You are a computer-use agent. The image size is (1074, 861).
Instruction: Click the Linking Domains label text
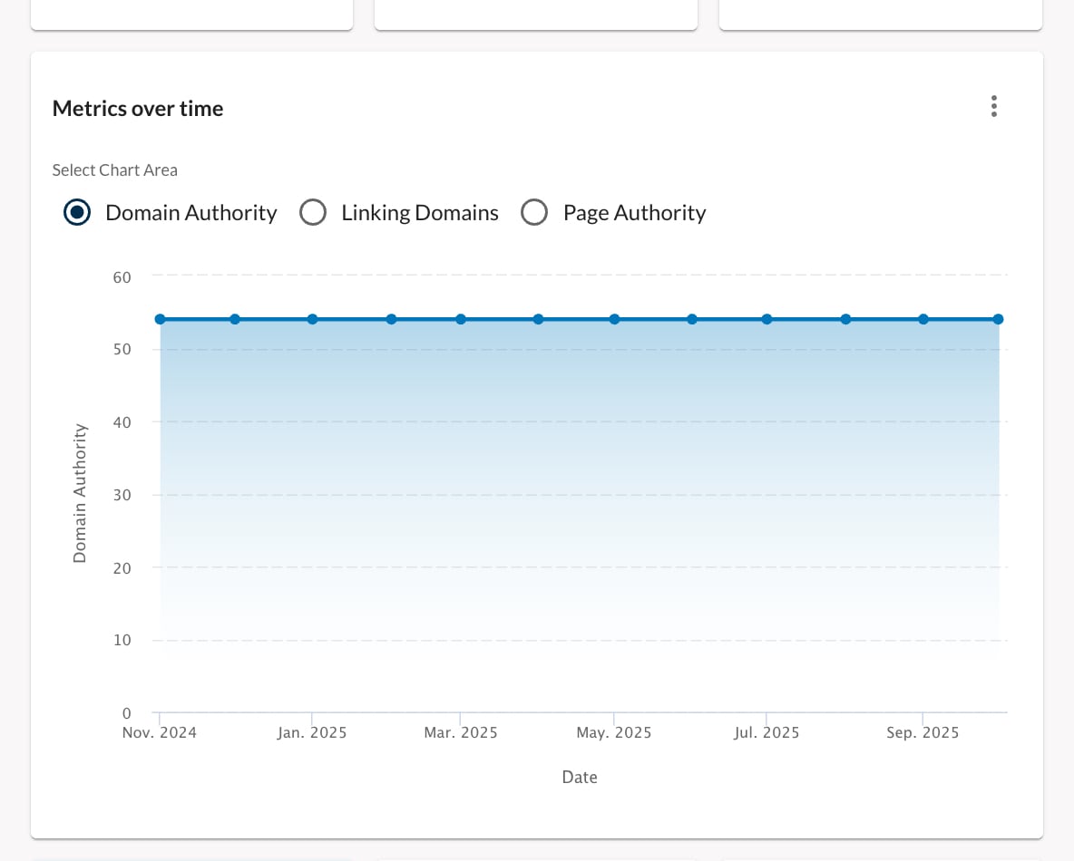pos(420,213)
